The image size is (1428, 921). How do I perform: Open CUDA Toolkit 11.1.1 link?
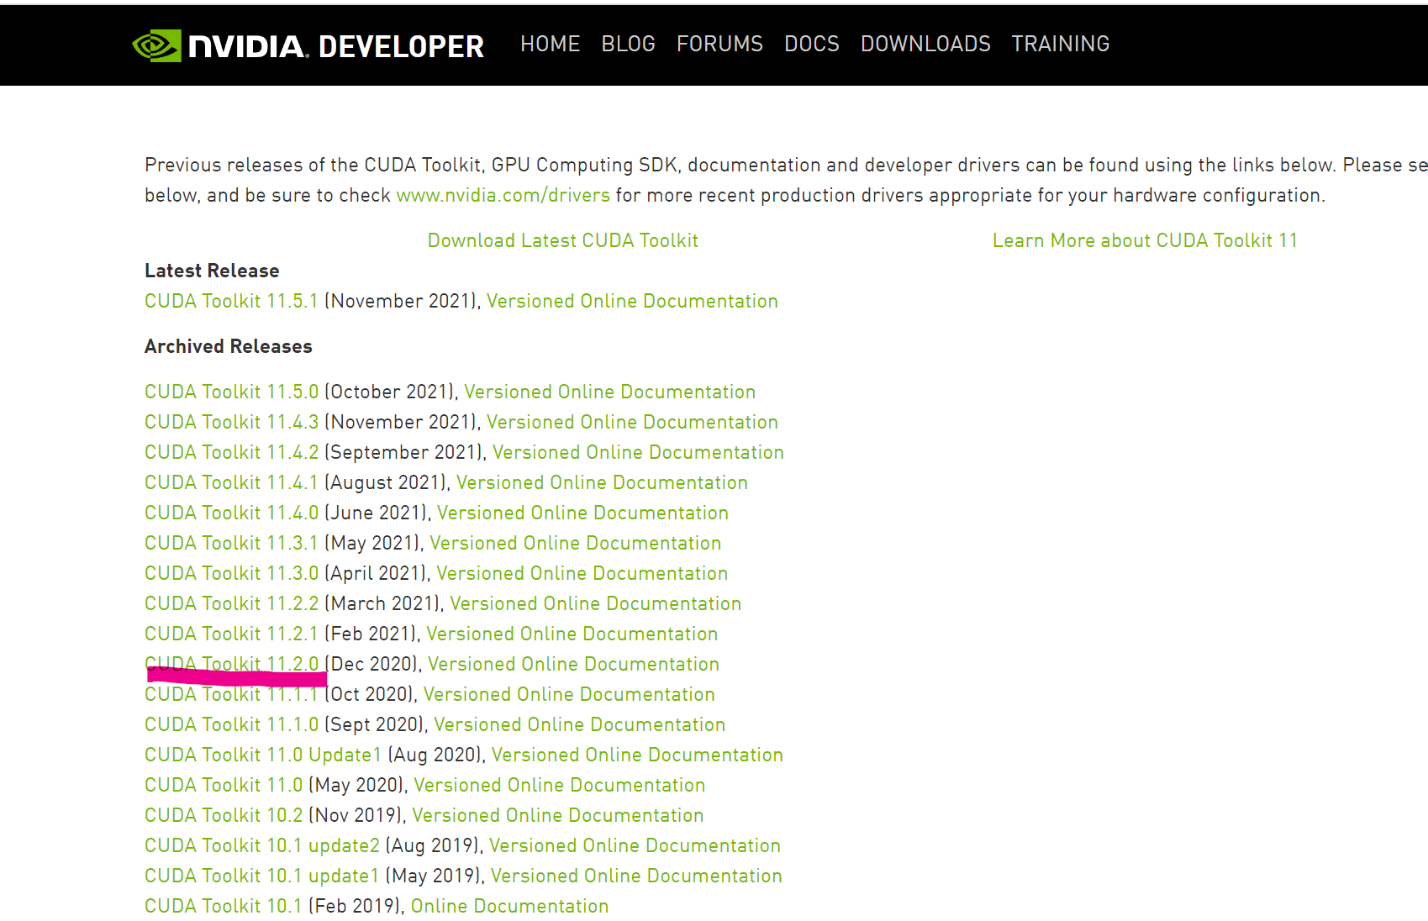click(231, 697)
